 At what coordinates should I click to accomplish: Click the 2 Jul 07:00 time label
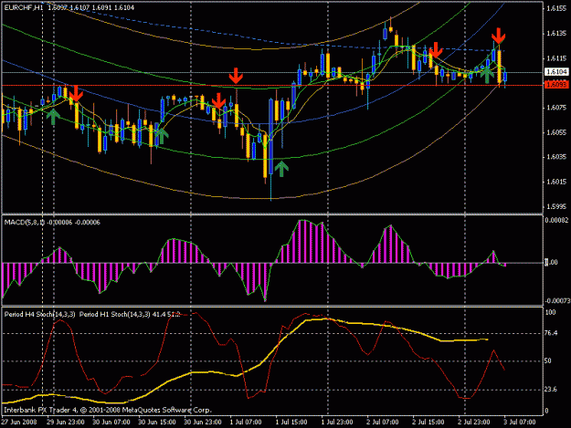(x=383, y=422)
